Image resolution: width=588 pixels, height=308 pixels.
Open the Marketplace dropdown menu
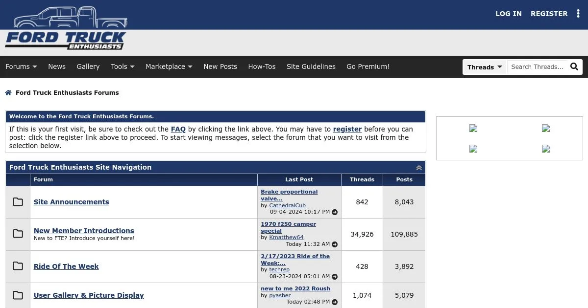tap(169, 66)
